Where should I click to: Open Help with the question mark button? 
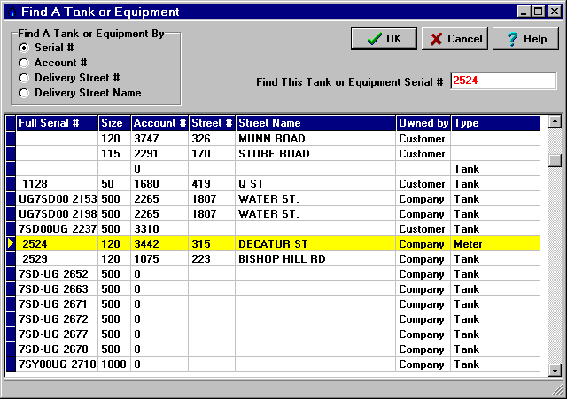point(525,39)
